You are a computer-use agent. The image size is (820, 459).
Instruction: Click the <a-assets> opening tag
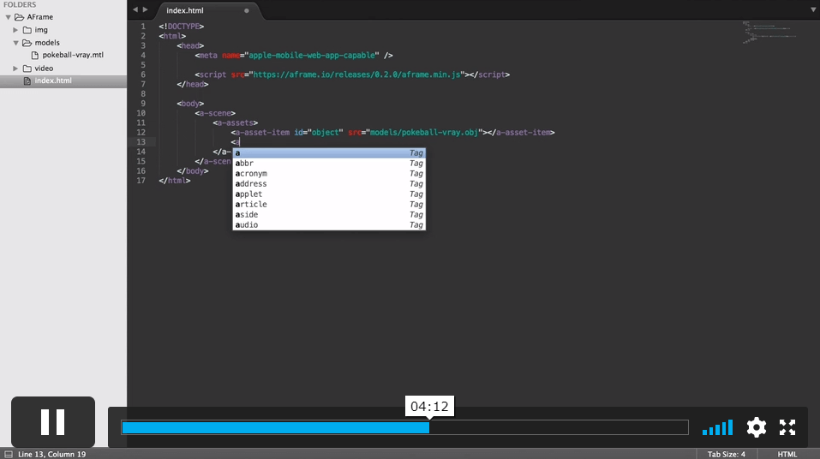coord(236,122)
